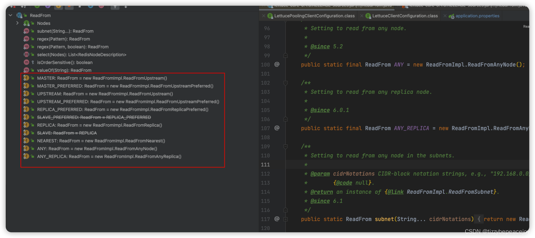
Task: Click the field icon beside MASTER_PREFERRED
Action: coord(26,86)
